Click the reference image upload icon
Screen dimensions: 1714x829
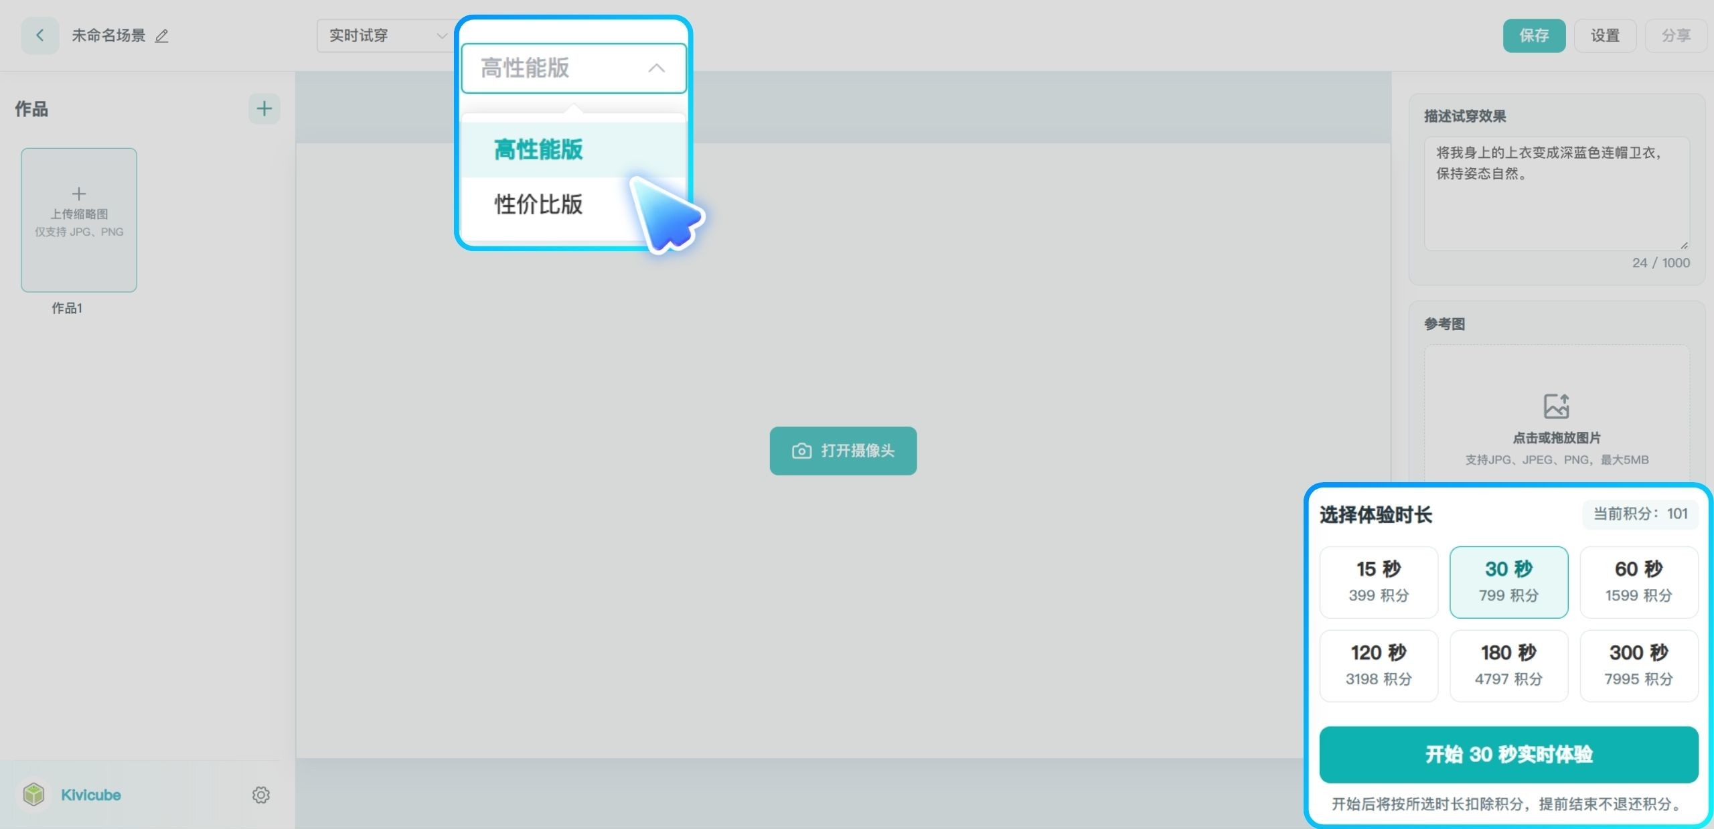tap(1557, 406)
